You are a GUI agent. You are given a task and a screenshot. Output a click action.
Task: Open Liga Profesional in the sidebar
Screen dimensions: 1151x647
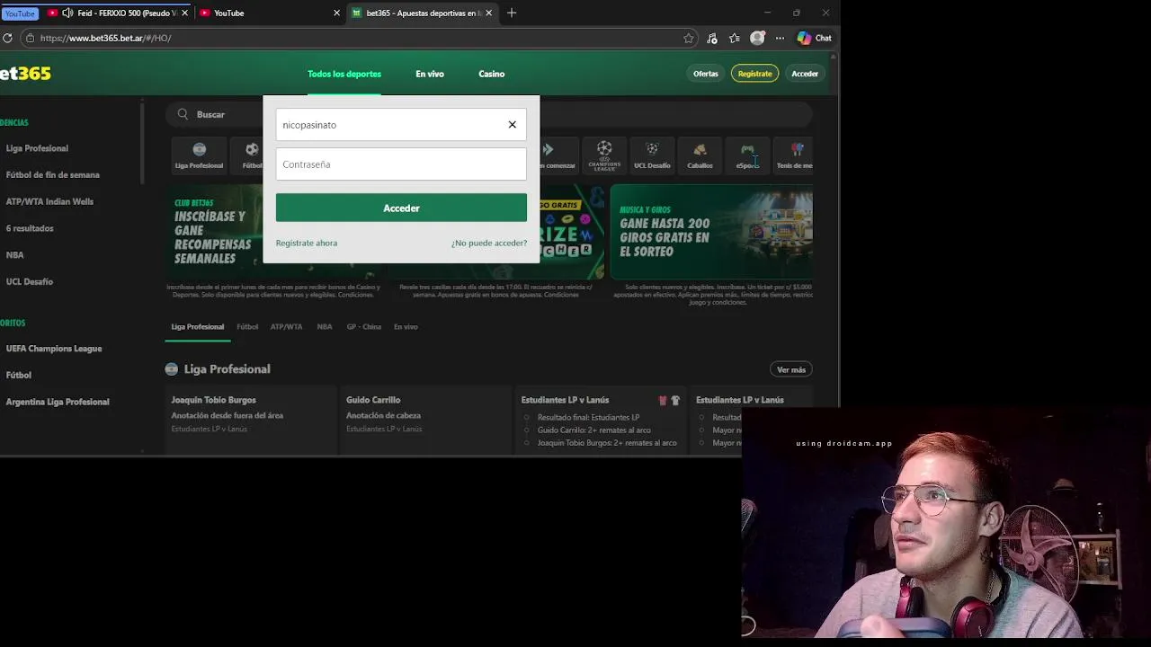pos(37,148)
